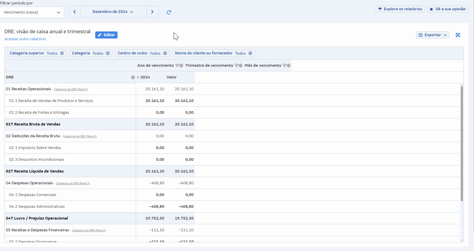
Task: Open gear for Nome do cliente ou fornecedor
Action: tap(250, 53)
